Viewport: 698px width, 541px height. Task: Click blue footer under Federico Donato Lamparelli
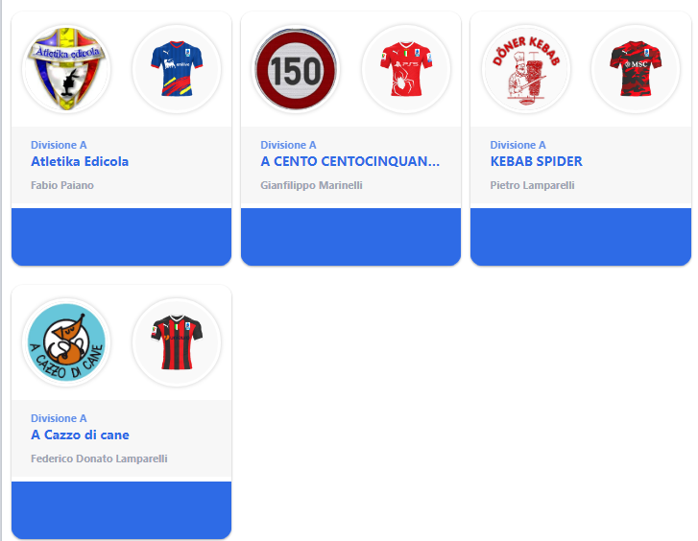[x=122, y=510]
